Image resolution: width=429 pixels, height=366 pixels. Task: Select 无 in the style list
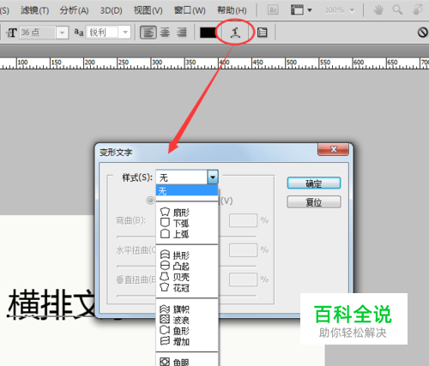(x=187, y=191)
